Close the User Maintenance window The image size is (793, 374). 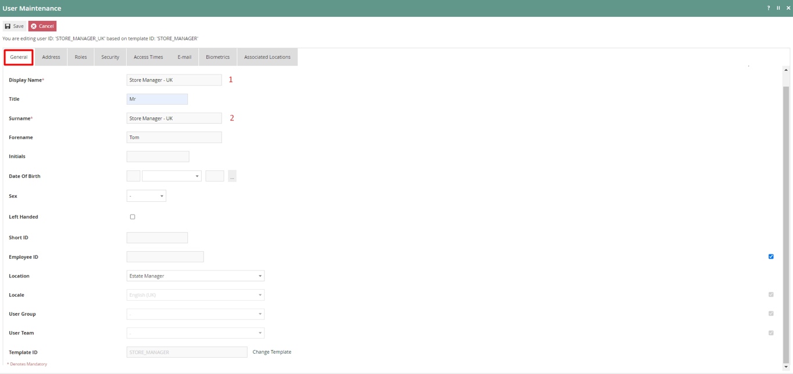(x=788, y=8)
